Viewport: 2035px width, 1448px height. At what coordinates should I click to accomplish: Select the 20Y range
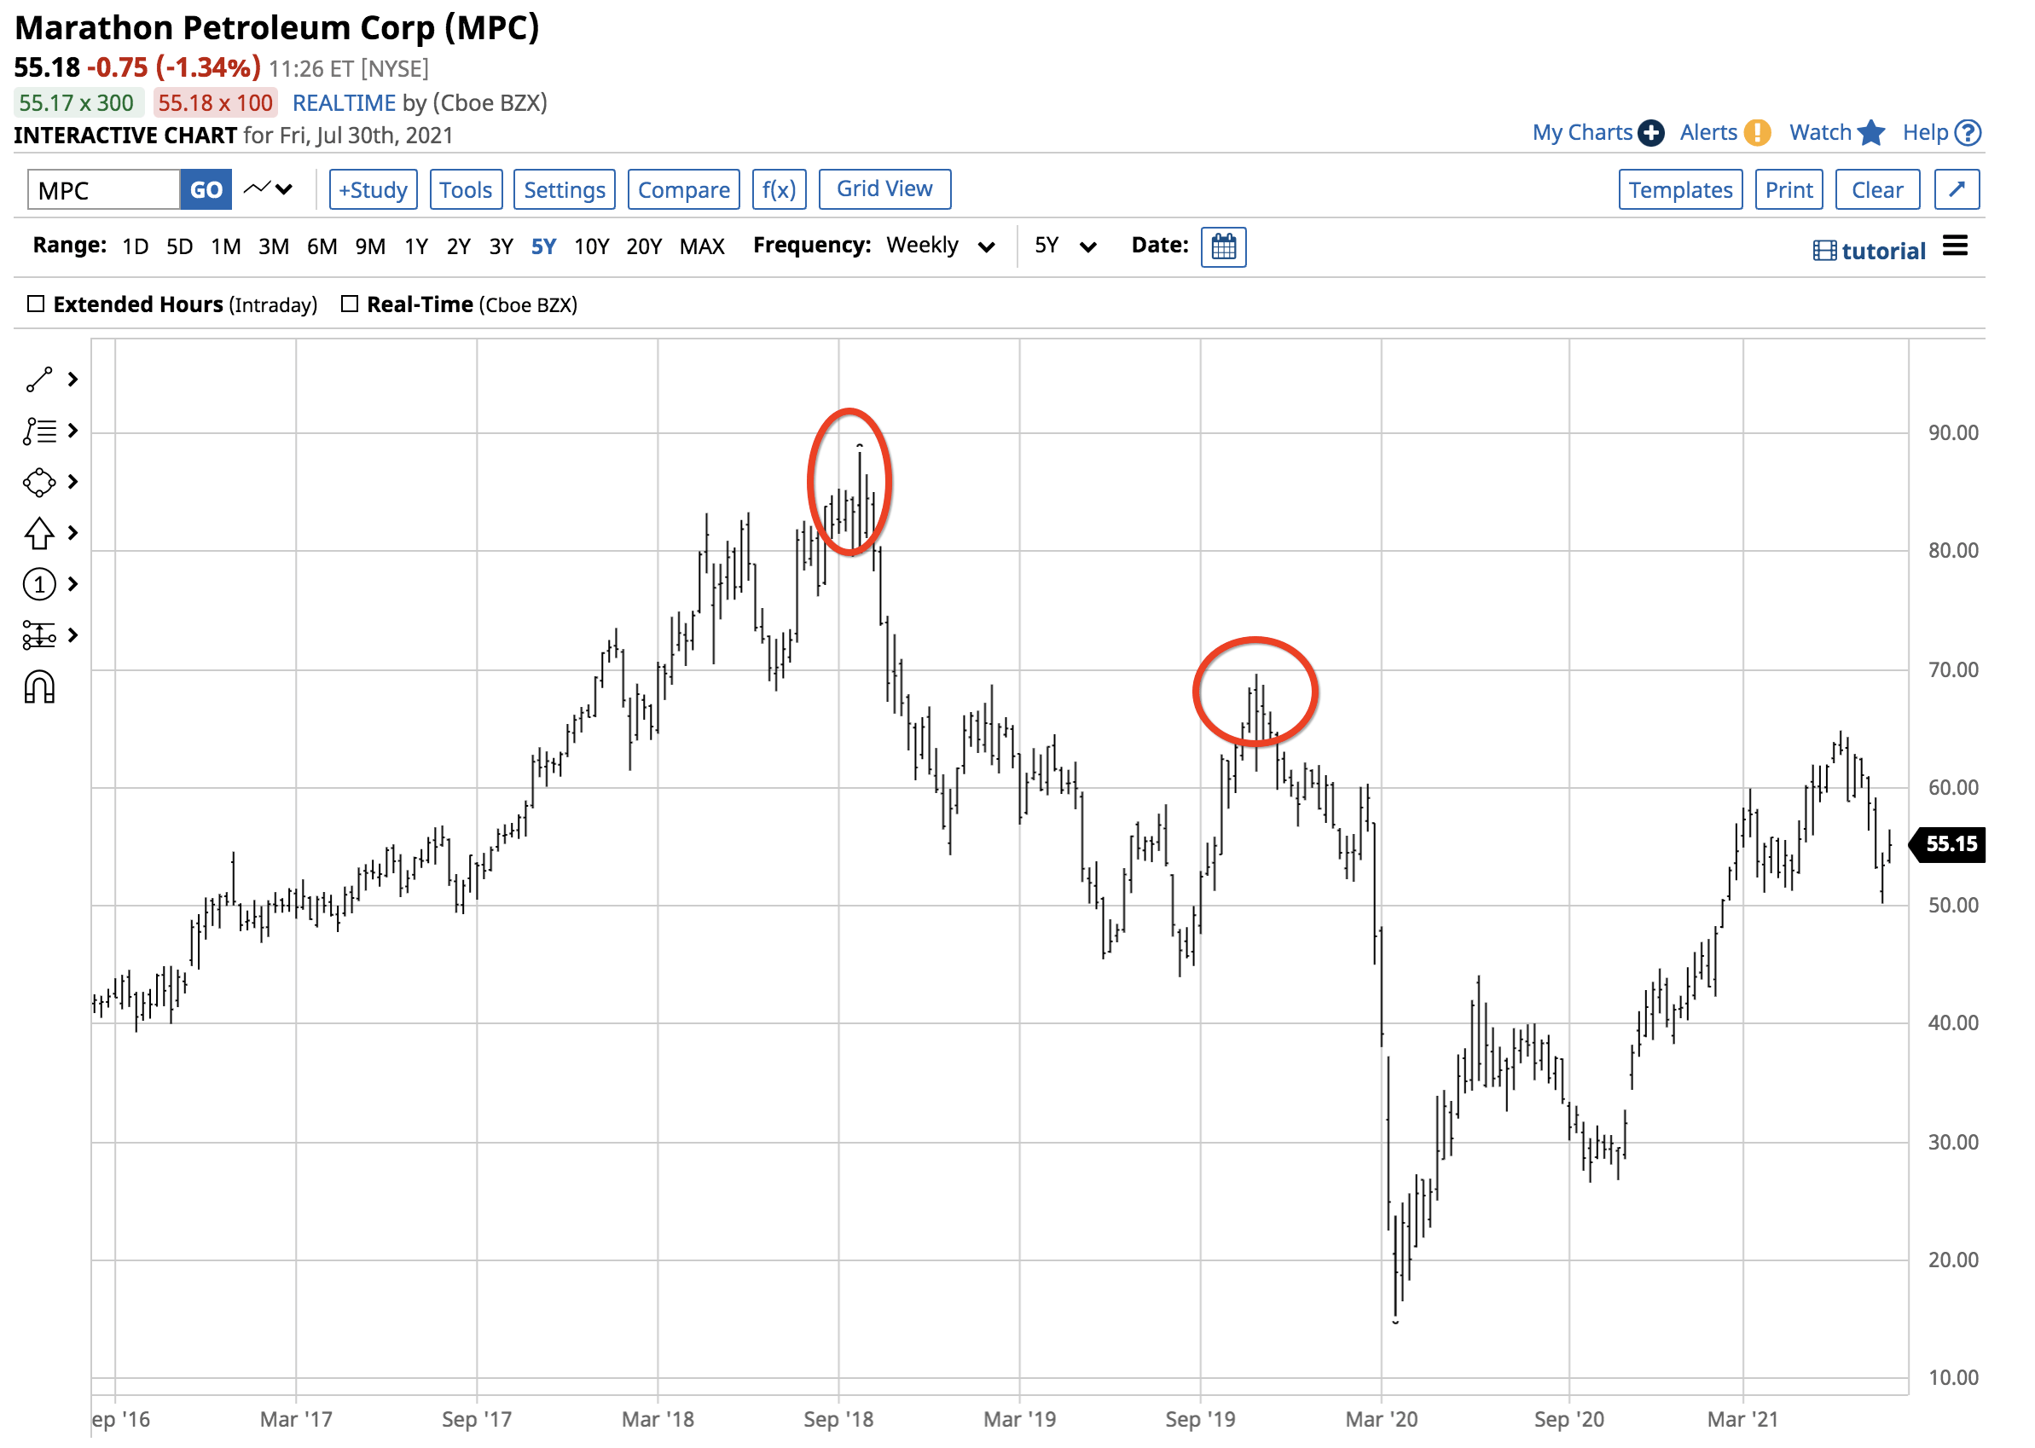coord(644,246)
